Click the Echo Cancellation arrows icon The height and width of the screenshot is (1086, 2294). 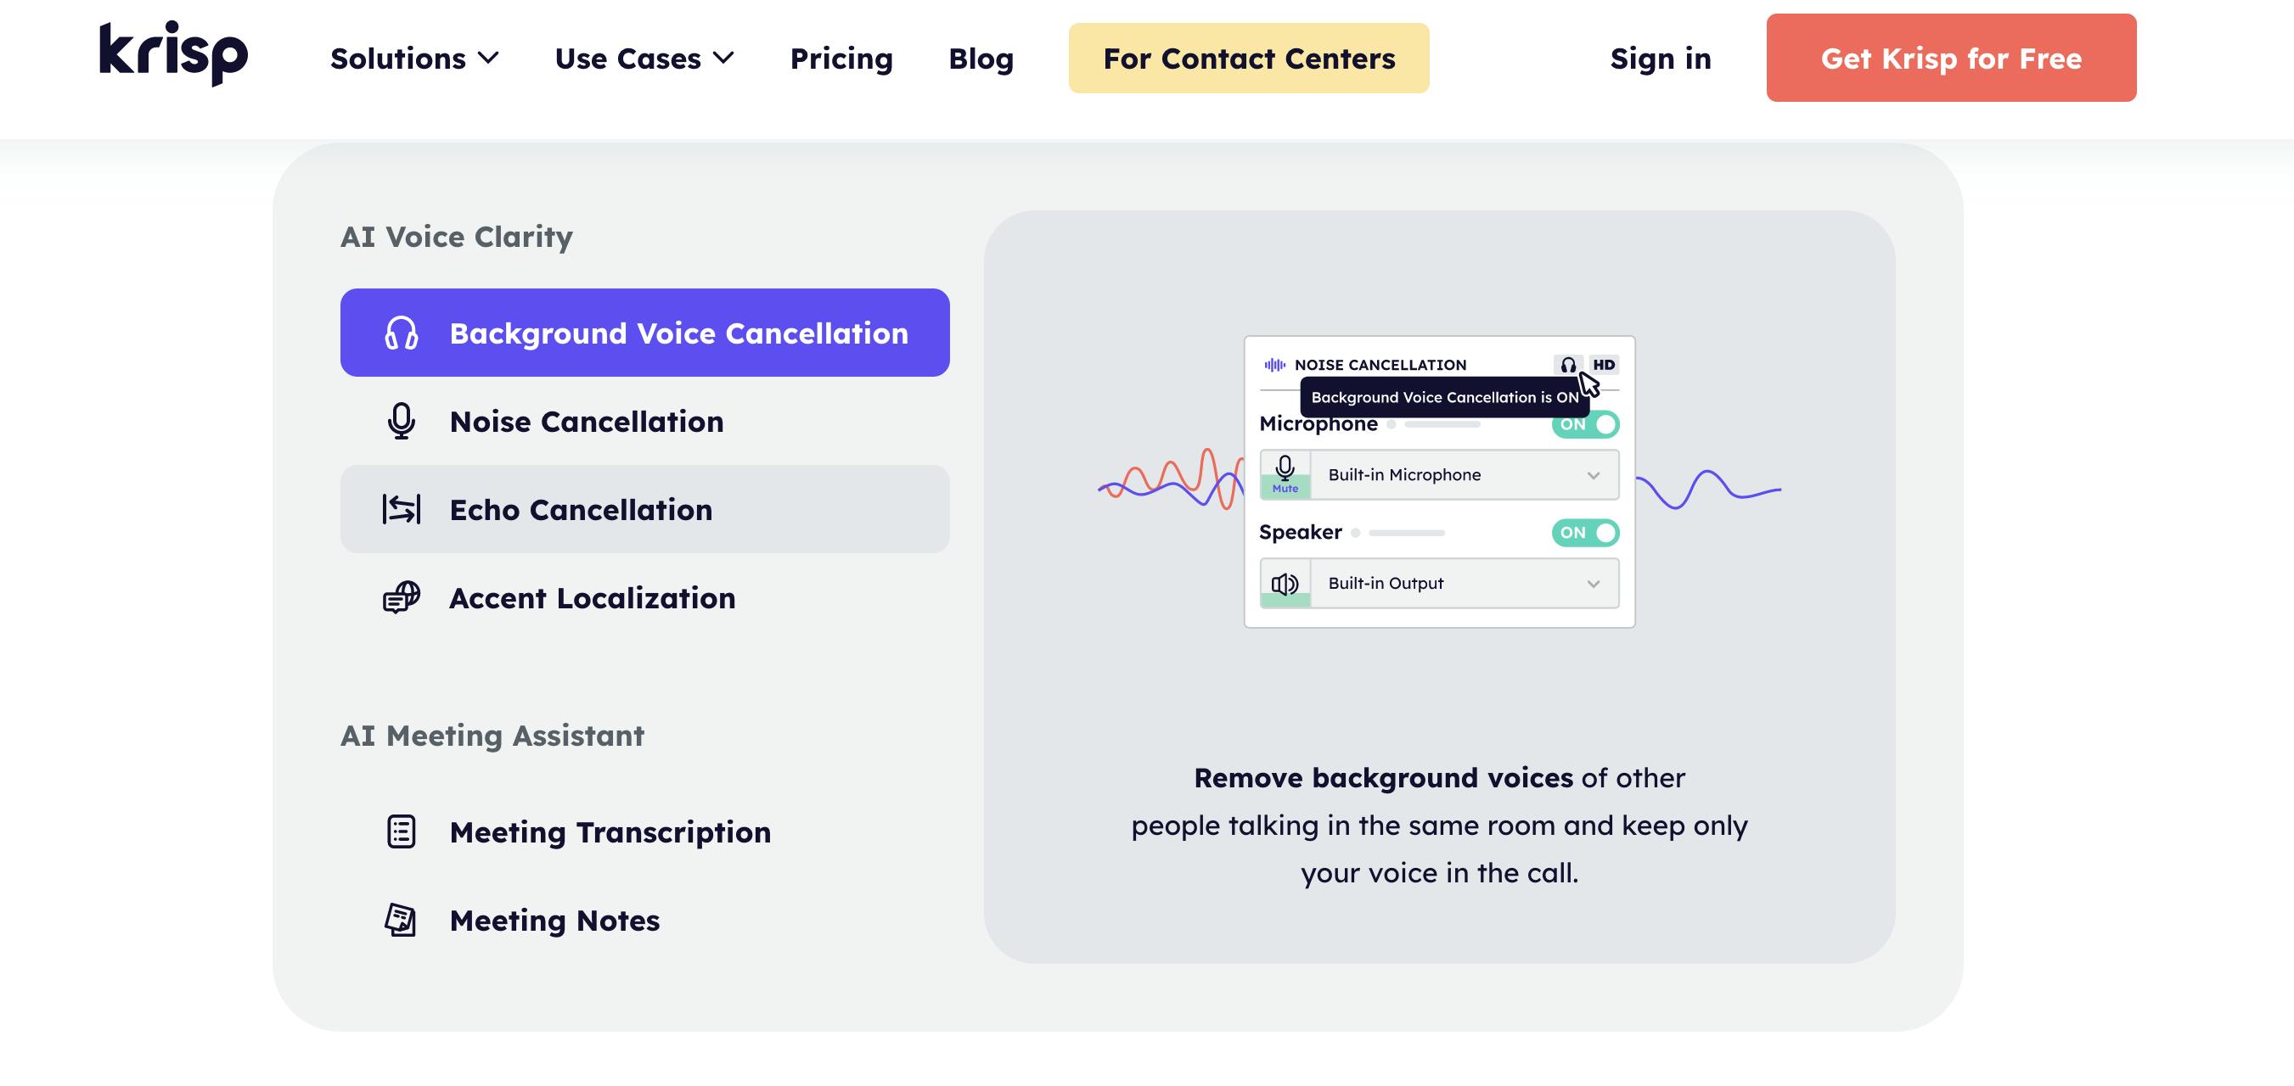(401, 509)
